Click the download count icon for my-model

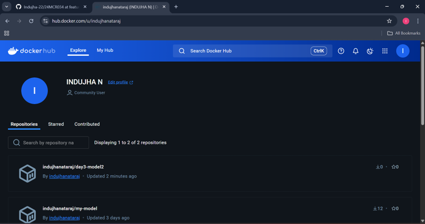point(375,209)
